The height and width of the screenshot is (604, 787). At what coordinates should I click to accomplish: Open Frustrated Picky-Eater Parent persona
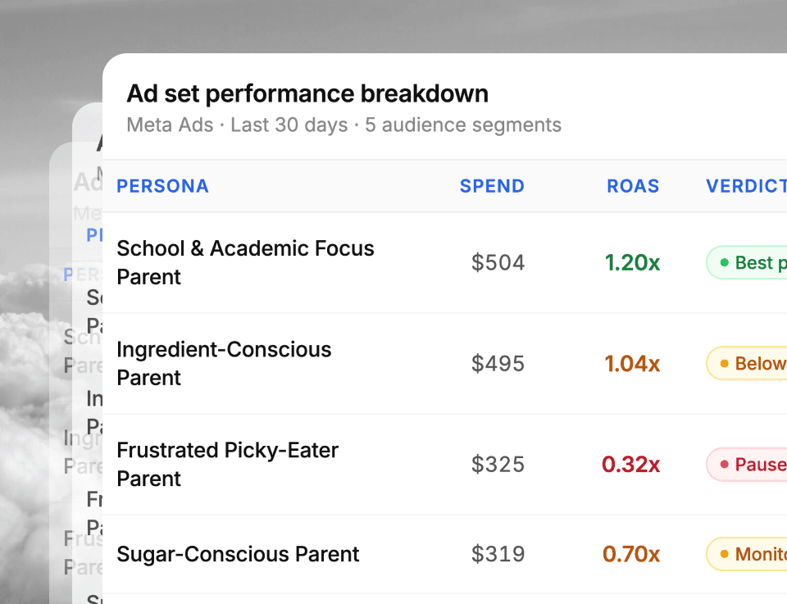227,464
